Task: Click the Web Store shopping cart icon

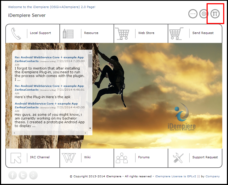Action: (x=122, y=33)
